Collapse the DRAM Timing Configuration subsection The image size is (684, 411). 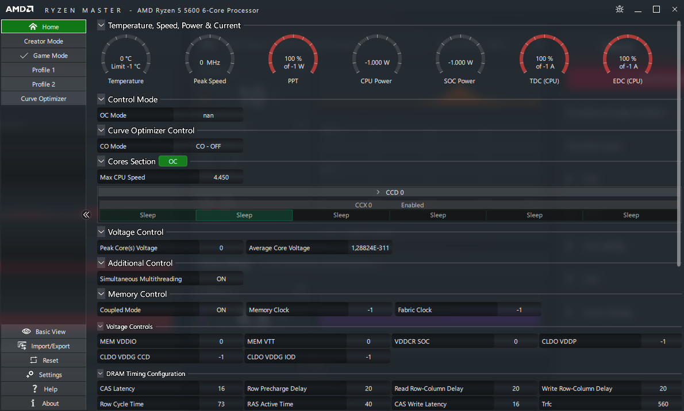pos(101,374)
